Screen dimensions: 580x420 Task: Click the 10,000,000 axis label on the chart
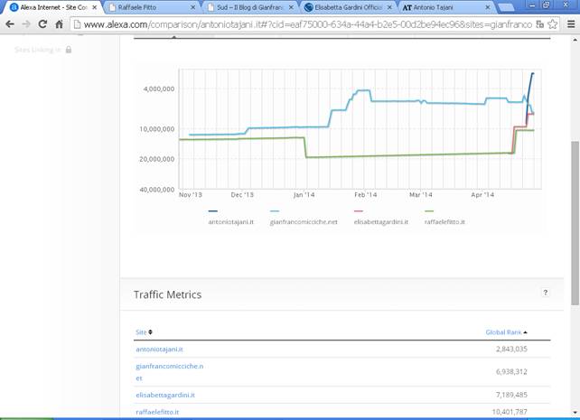click(157, 129)
